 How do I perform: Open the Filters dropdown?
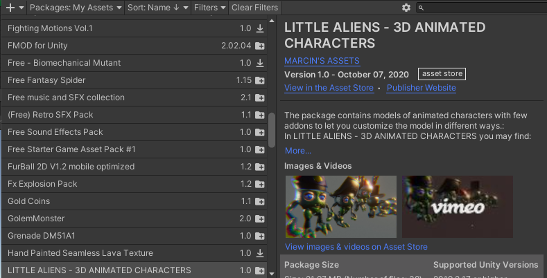(x=209, y=8)
